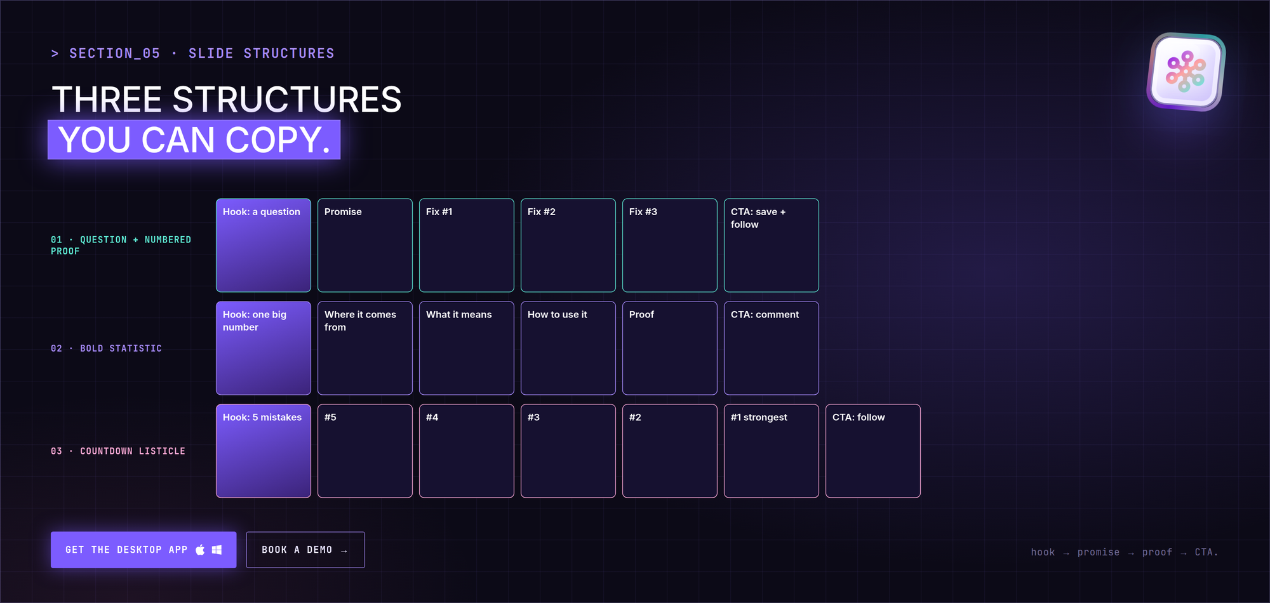This screenshot has width=1270, height=603.
Task: Click the Windows icon in desktop app button
Action: click(217, 550)
